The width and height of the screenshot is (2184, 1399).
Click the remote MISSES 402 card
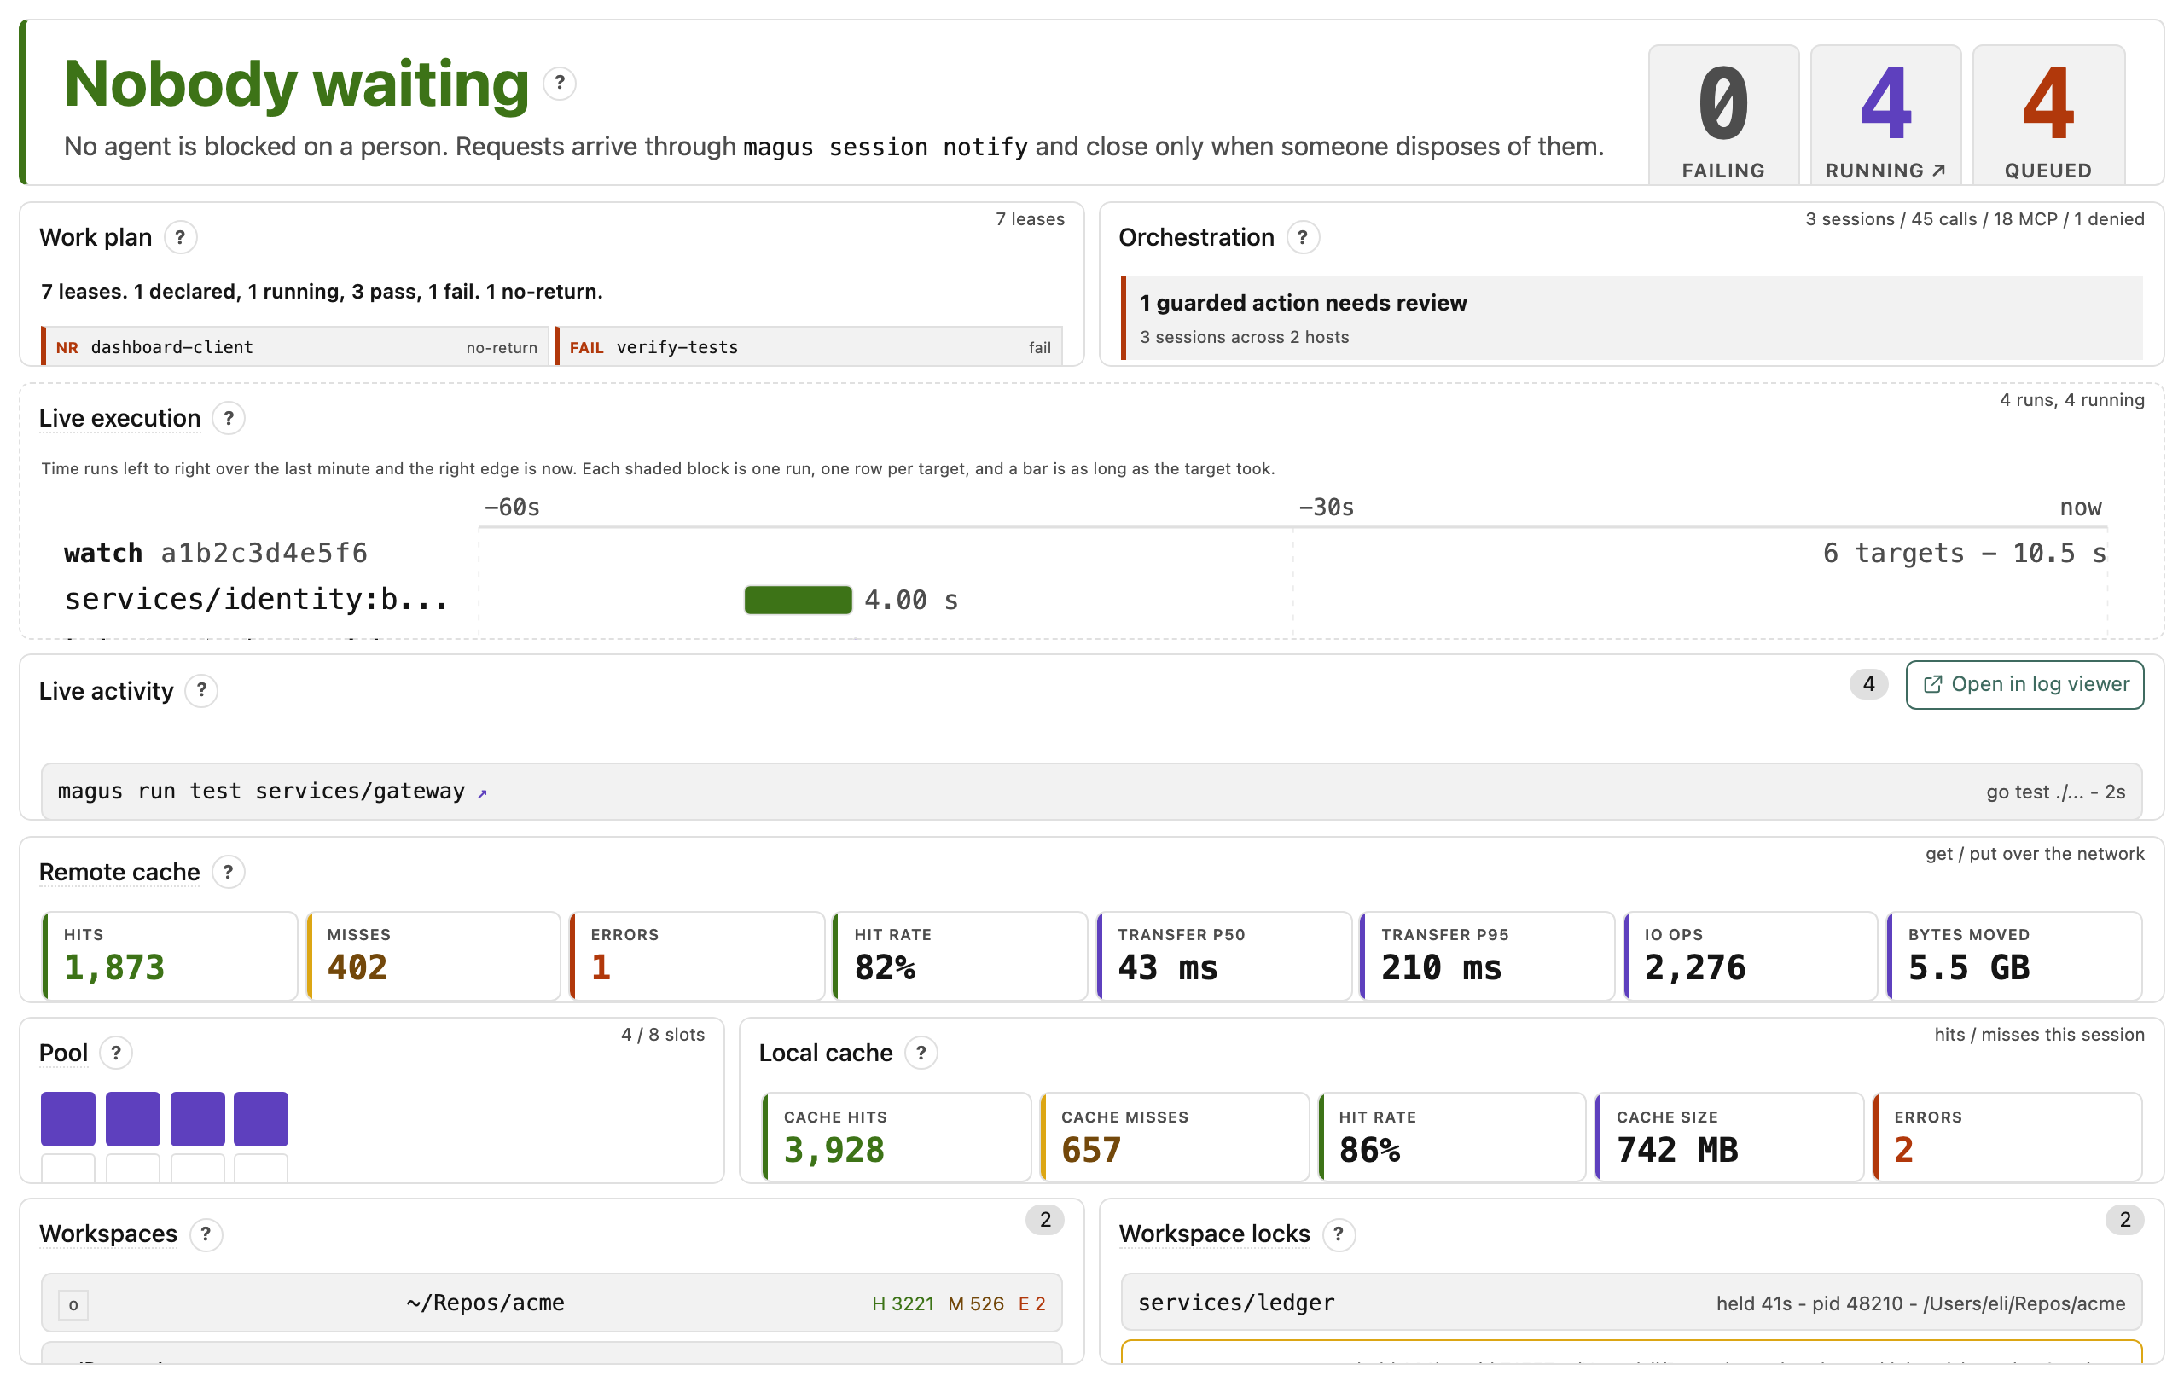point(433,956)
